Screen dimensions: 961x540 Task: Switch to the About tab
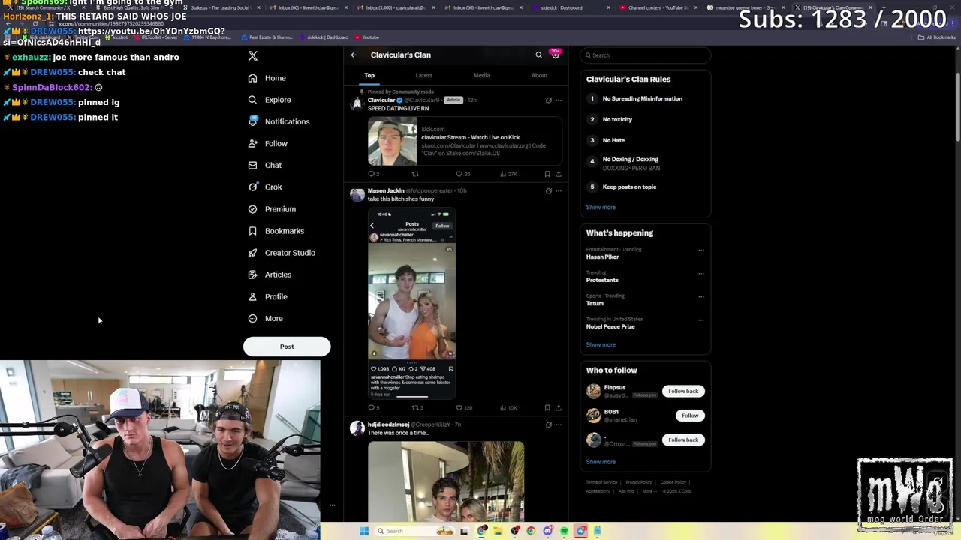(539, 75)
